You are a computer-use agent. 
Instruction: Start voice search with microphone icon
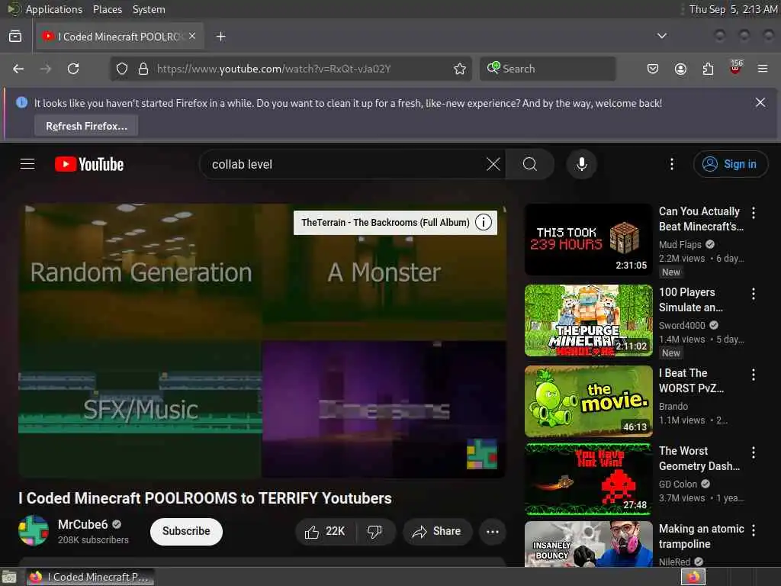tap(581, 164)
